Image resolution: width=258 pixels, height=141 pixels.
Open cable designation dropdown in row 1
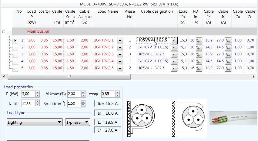pyautogui.click(x=174, y=41)
